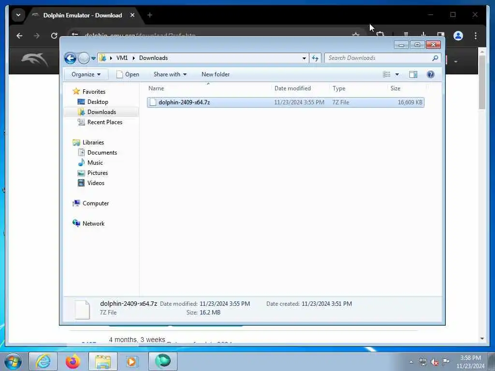
Task: Open the Organize menu
Action: coord(86,74)
